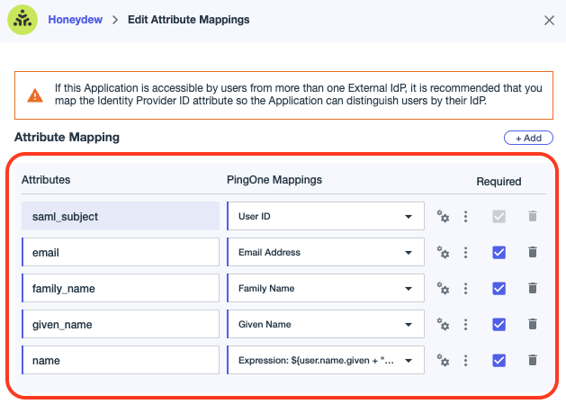Click the email attribute input field

click(x=121, y=252)
